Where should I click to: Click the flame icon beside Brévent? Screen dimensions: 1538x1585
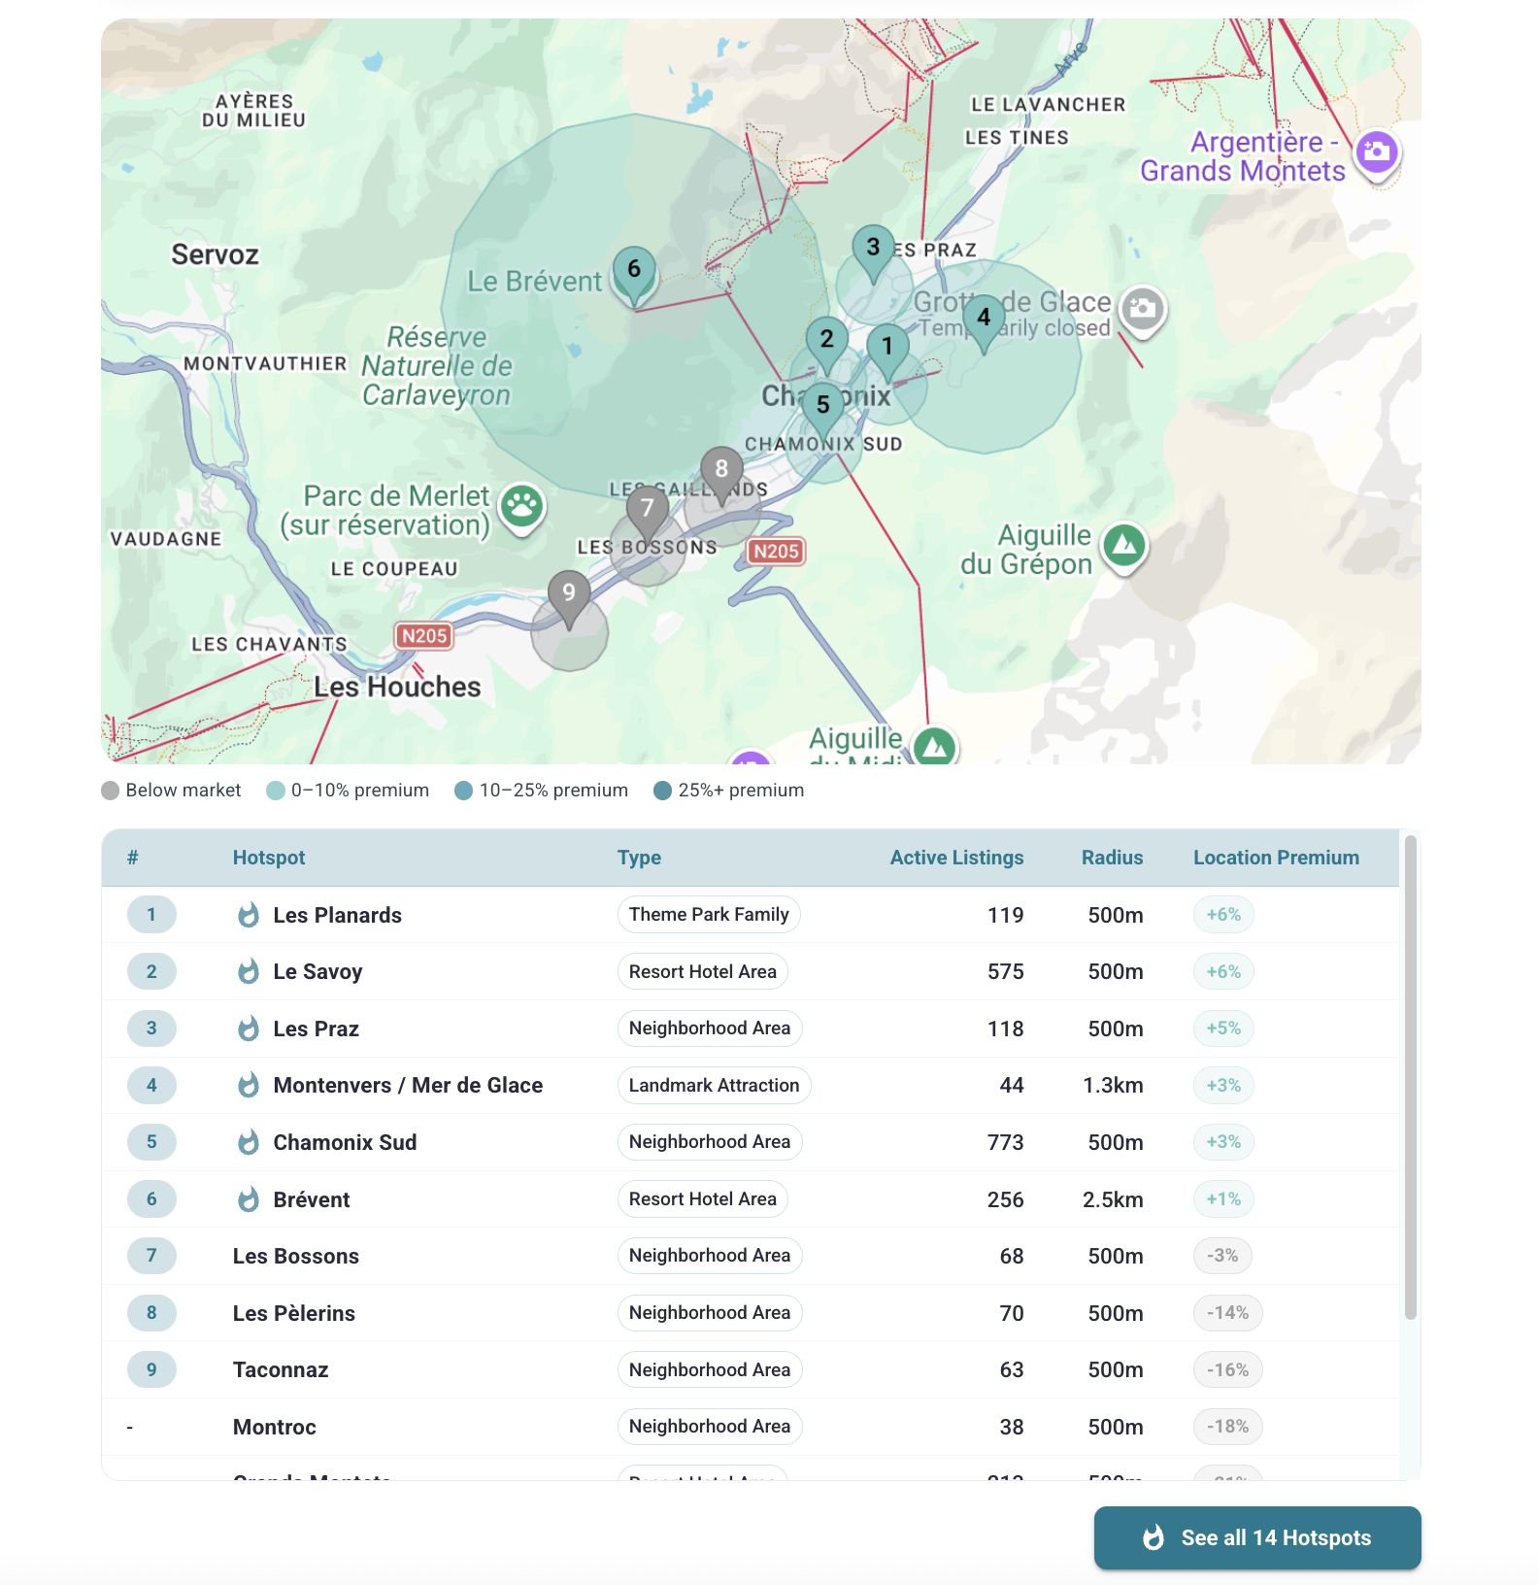(x=249, y=1199)
